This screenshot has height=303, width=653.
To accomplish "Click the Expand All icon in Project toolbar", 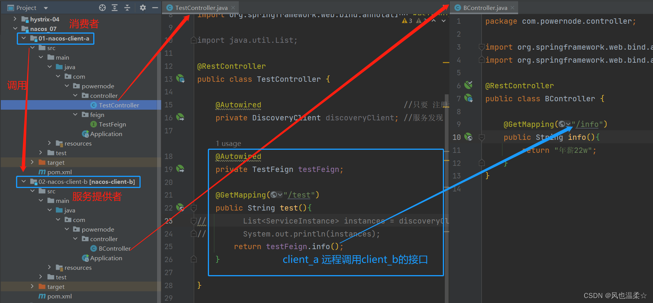I will click(x=115, y=8).
